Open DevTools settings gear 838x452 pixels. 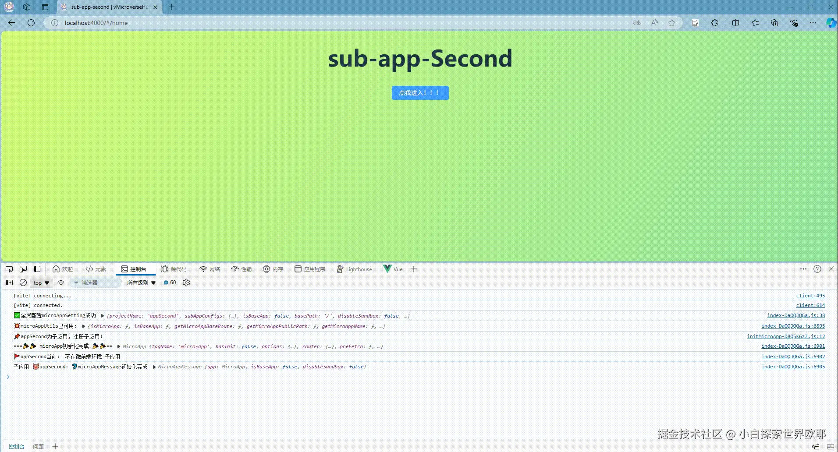[186, 282]
